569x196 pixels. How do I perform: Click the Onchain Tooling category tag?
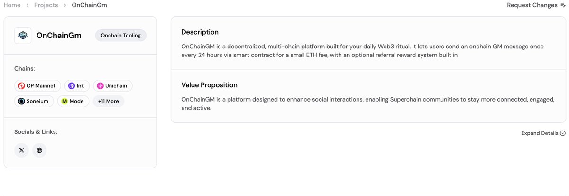pyautogui.click(x=121, y=36)
